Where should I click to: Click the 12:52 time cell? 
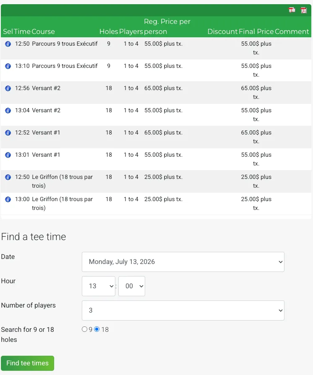coord(22,133)
